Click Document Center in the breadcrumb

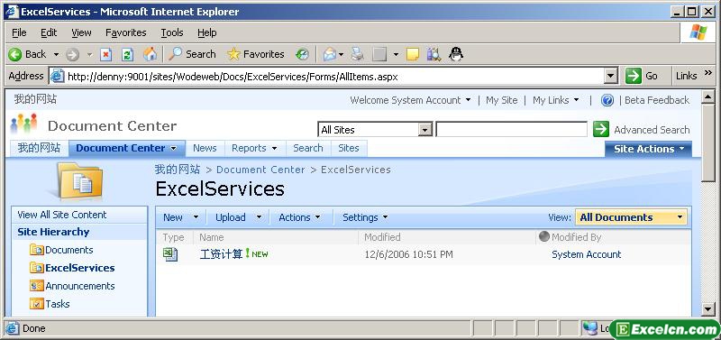[x=260, y=170]
